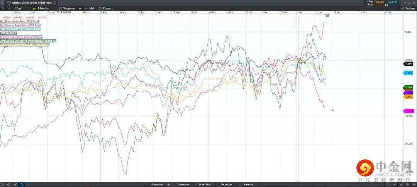Click the star icon beside Favourites
This screenshot has height=187, width=417.
click(x=169, y=184)
